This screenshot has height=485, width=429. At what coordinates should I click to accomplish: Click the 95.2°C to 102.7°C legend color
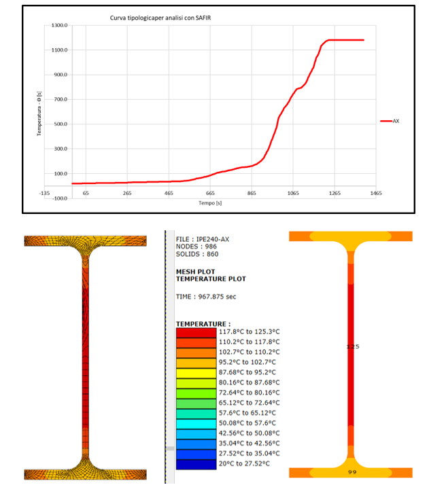click(196, 363)
